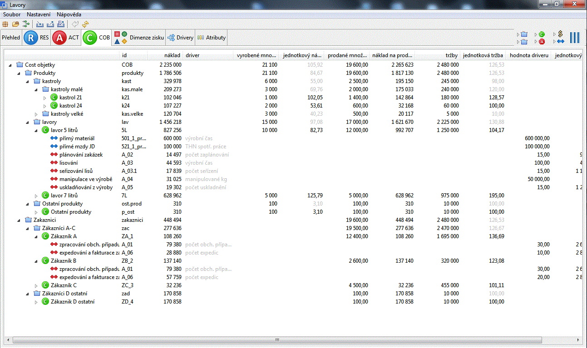The width and height of the screenshot is (587, 348).
Task: Click the tržby column header
Action: click(451, 55)
